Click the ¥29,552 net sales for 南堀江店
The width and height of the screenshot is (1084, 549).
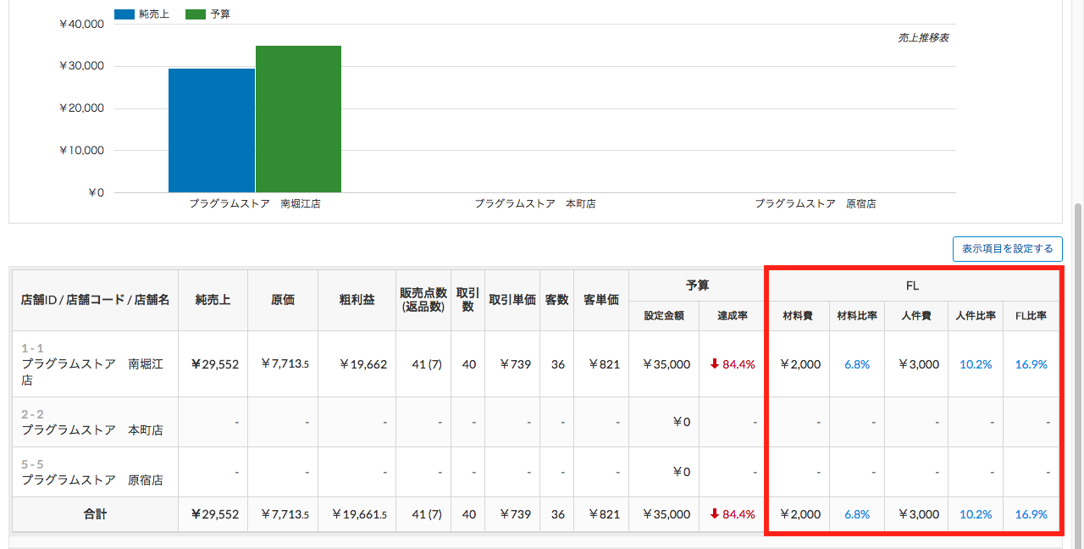215,364
